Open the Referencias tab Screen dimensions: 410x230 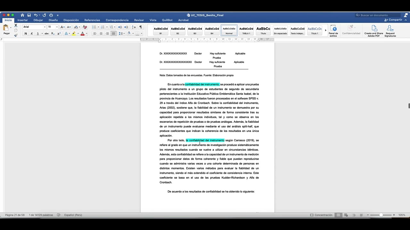point(92,20)
